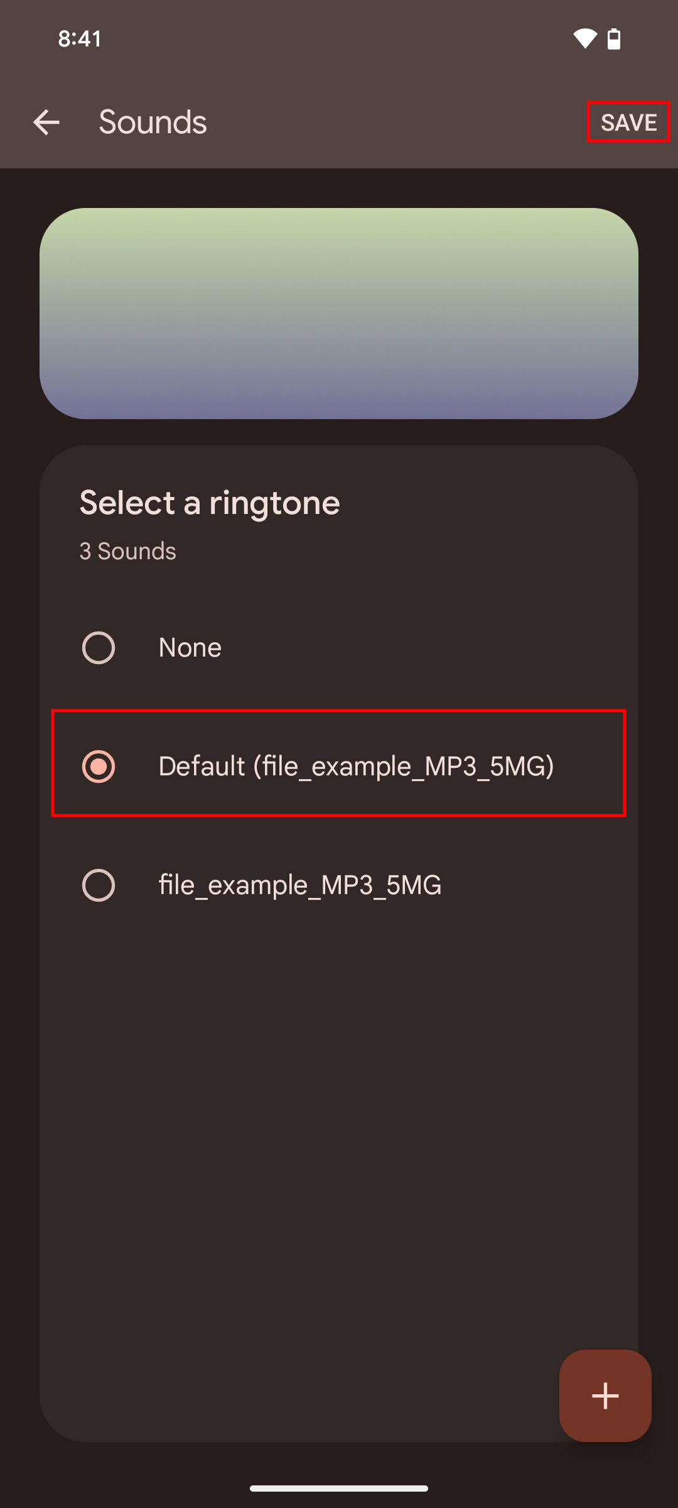Tap empty space right of "None" option
Viewport: 678px width, 1508px height.
[x=439, y=648]
